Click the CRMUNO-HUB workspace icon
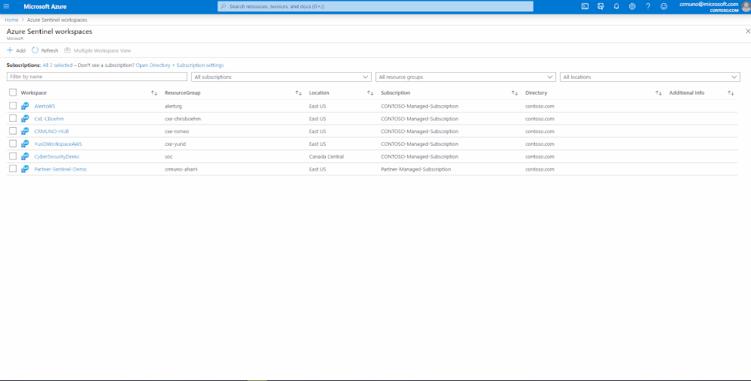Image resolution: width=751 pixels, height=381 pixels. coord(25,131)
